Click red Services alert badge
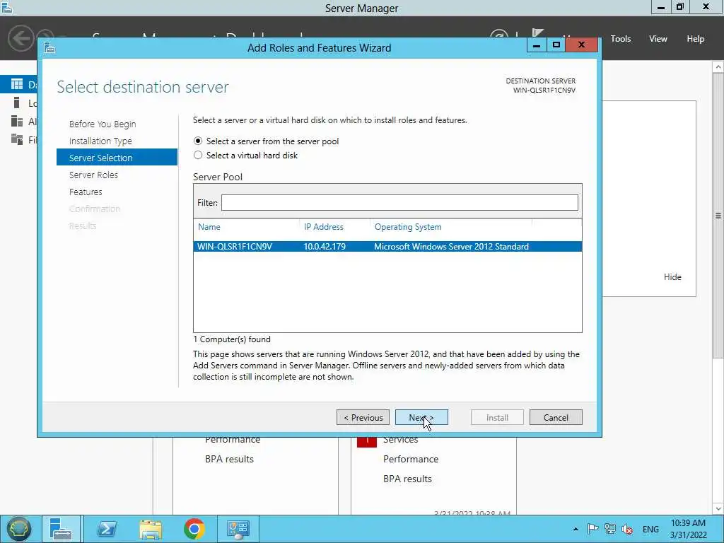This screenshot has width=724, height=543. click(367, 442)
